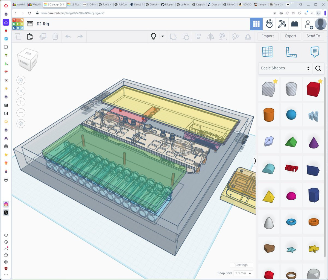This screenshot has width=328, height=280.
Task: Click the Cruise magnet icon
Action: click(223, 36)
